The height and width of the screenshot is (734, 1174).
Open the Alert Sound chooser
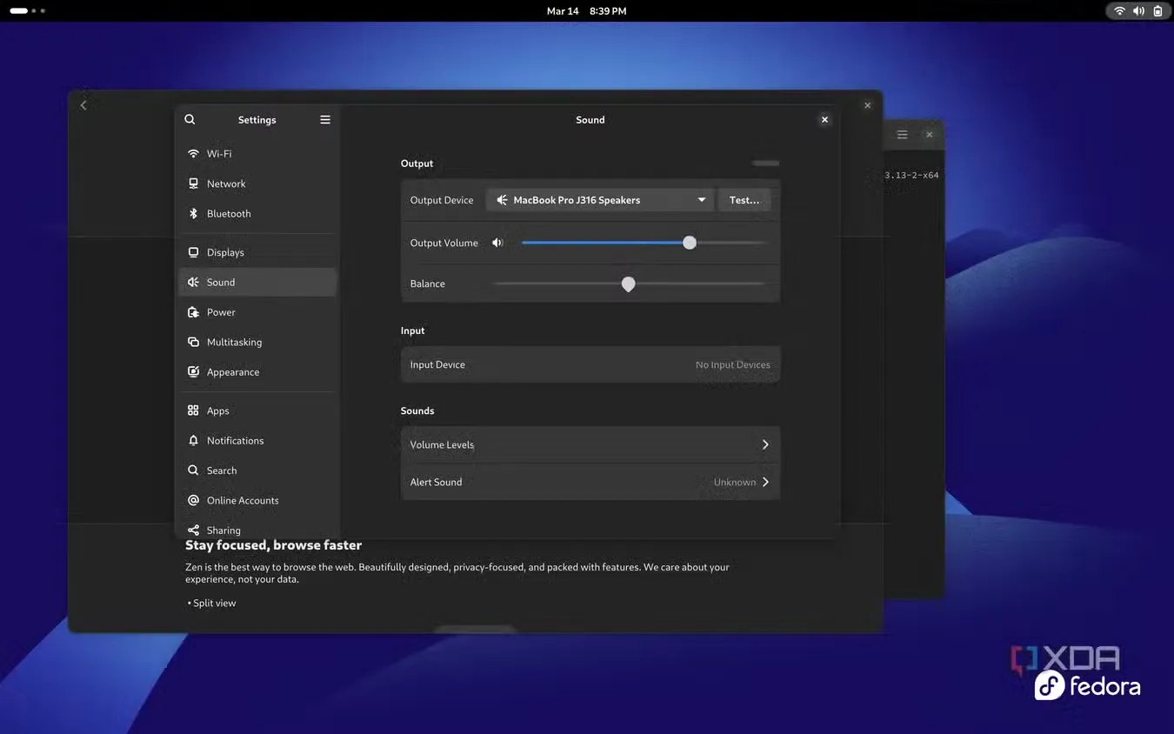[590, 482]
